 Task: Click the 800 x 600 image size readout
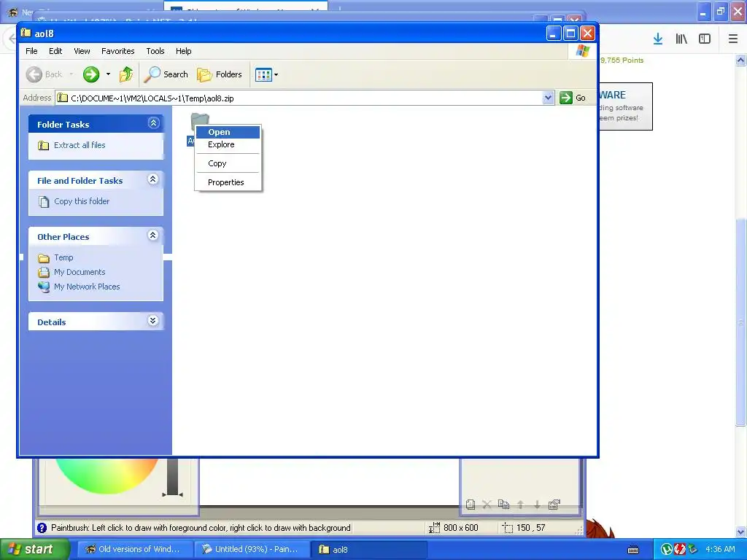pyautogui.click(x=461, y=528)
